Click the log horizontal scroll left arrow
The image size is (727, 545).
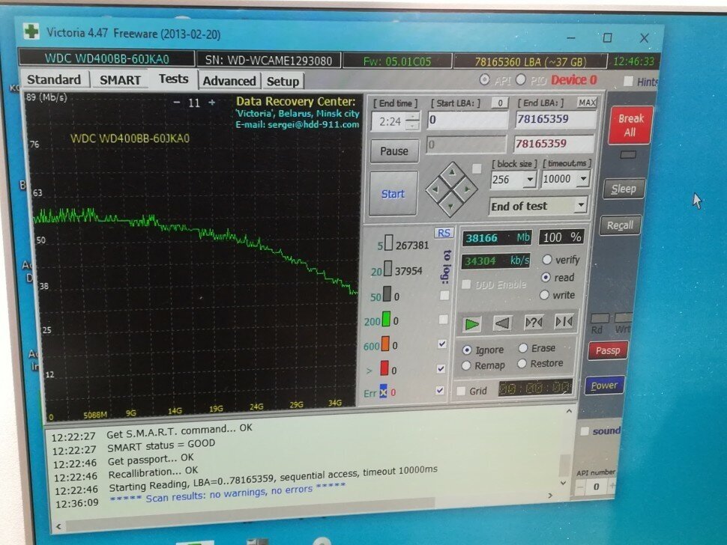pyautogui.click(x=59, y=526)
